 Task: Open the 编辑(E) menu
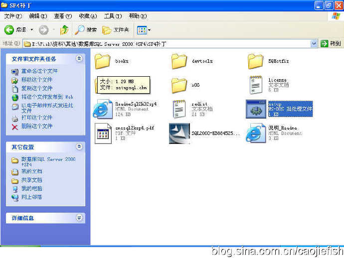(38, 16)
